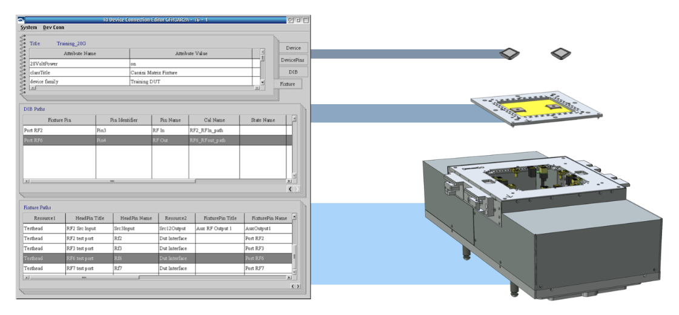Click DIB Paths scroll-right arrow
Image resolution: width=679 pixels, height=315 pixels.
point(290,181)
